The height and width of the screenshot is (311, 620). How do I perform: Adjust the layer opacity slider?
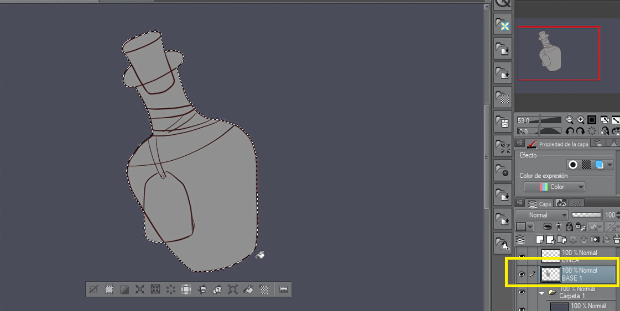click(x=586, y=214)
